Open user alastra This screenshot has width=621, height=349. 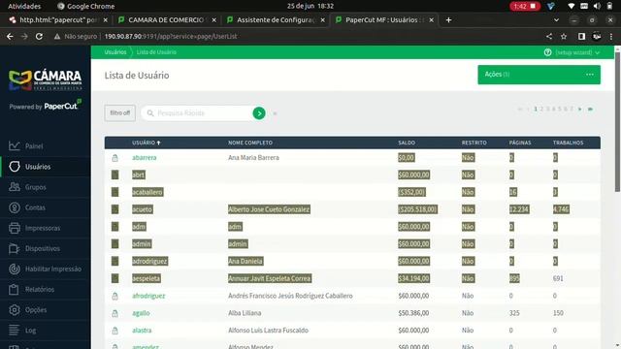(142, 331)
